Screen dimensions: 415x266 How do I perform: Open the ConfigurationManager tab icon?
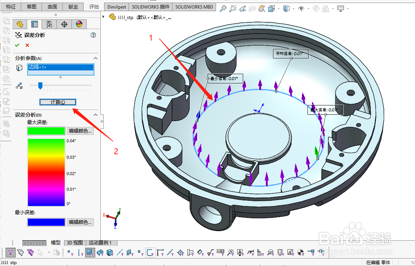tap(49, 24)
